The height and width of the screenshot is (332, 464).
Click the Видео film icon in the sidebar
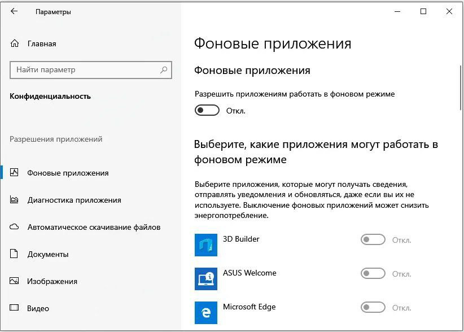[14, 308]
